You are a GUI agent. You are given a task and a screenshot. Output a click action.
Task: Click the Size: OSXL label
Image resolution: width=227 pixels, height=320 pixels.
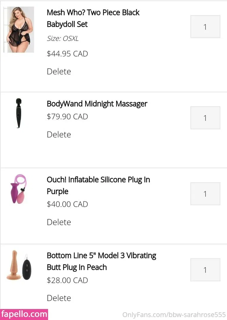tap(63, 39)
